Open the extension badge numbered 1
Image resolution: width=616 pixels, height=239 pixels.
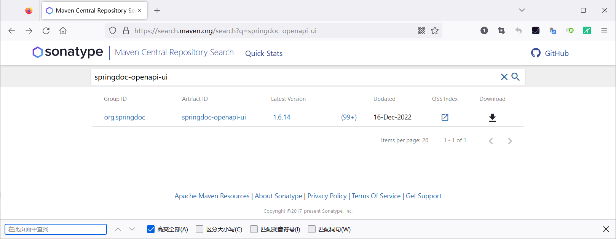(484, 31)
